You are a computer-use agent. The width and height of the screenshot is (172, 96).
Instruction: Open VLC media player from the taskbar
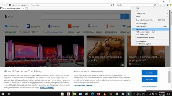[x=105, y=94]
